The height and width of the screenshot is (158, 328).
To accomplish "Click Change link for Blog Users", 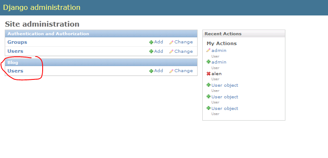I will [x=183, y=71].
